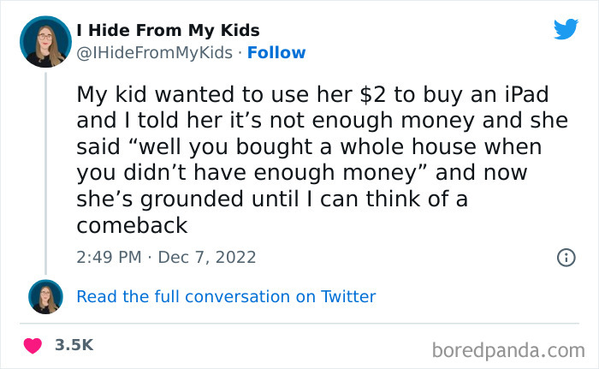The height and width of the screenshot is (369, 599).
Task: Open the "2:49 PM" time in the timestamp
Action: tap(107, 257)
